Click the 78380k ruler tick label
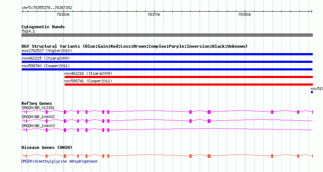Image resolution: width=323 pixels, height=172 pixels. click(x=245, y=15)
